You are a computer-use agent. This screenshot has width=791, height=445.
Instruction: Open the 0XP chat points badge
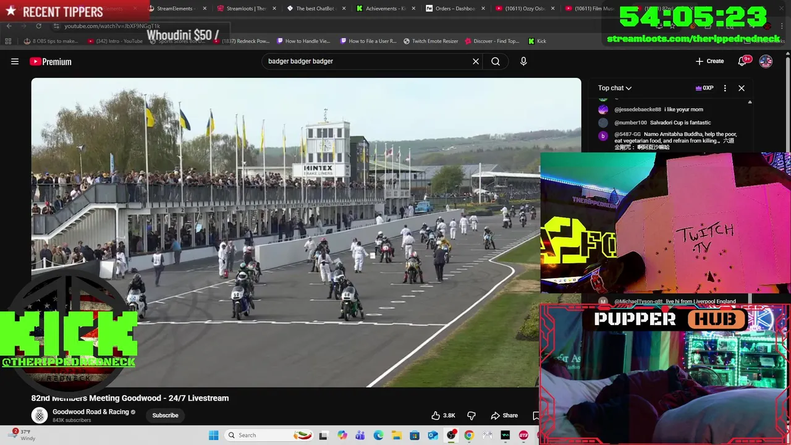coord(704,88)
